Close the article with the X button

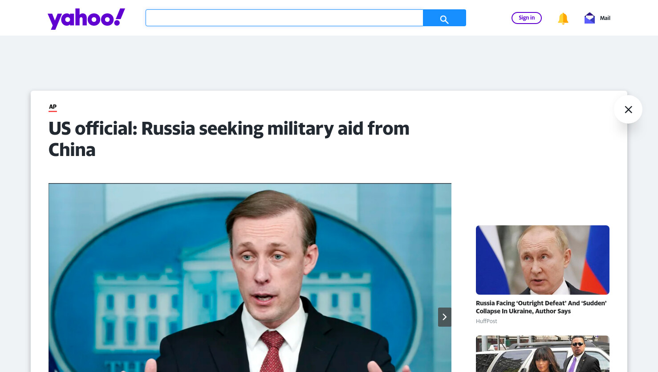[x=628, y=109]
